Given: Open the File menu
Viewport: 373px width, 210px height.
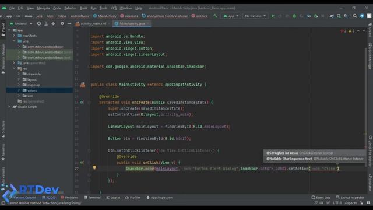Looking at the screenshot, I should [x=12, y=8].
